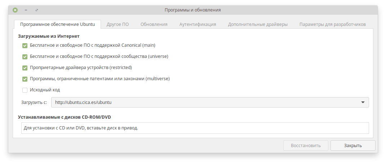Select the Дополнительные драйверы tab
The height and width of the screenshot is (164, 386).
coord(258,24)
